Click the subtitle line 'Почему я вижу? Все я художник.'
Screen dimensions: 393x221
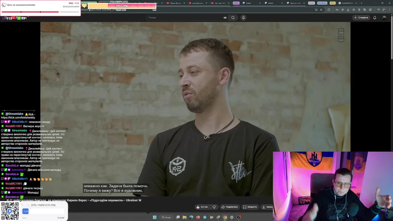point(113,191)
